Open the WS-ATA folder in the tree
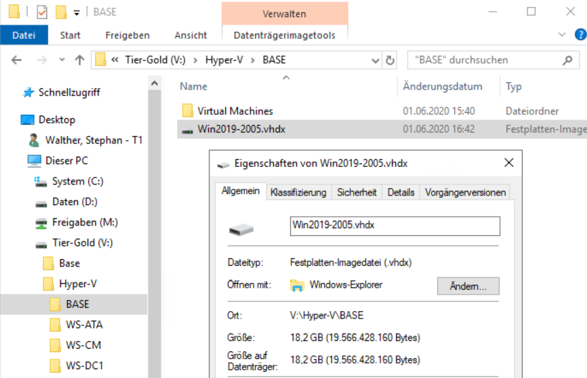Image resolution: width=587 pixels, height=378 pixels. click(x=84, y=325)
